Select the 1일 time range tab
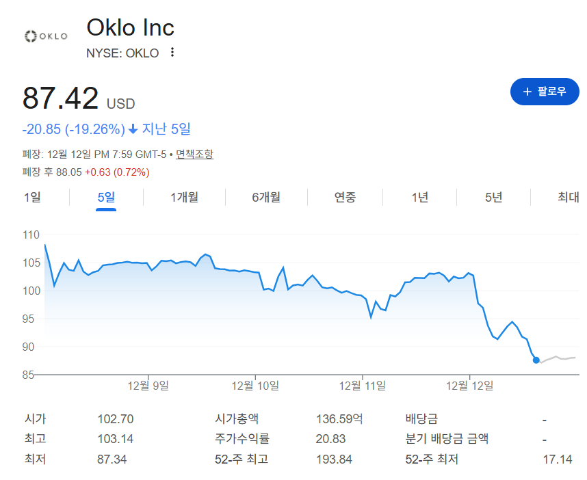The image size is (587, 480). 32,198
